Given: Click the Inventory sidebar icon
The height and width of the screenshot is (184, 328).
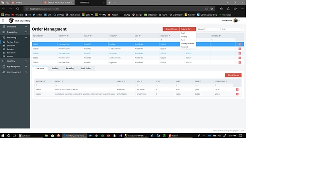Looking at the screenshot, I should pos(4,61).
